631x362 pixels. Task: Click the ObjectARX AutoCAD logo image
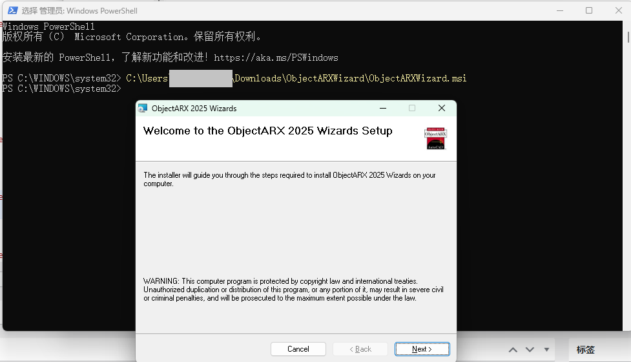click(x=435, y=138)
